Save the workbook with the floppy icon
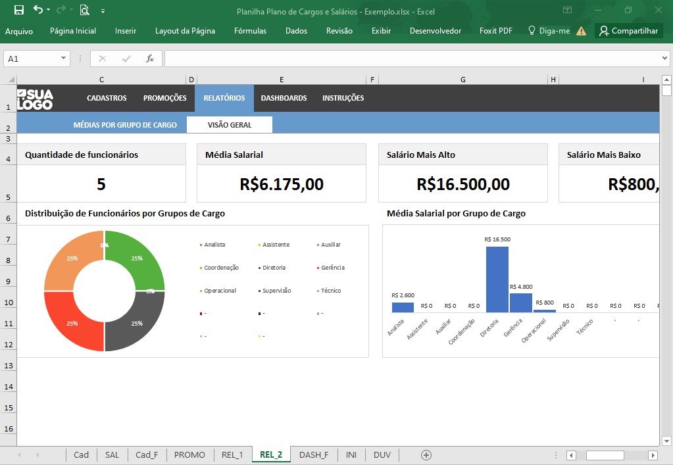 click(x=19, y=10)
